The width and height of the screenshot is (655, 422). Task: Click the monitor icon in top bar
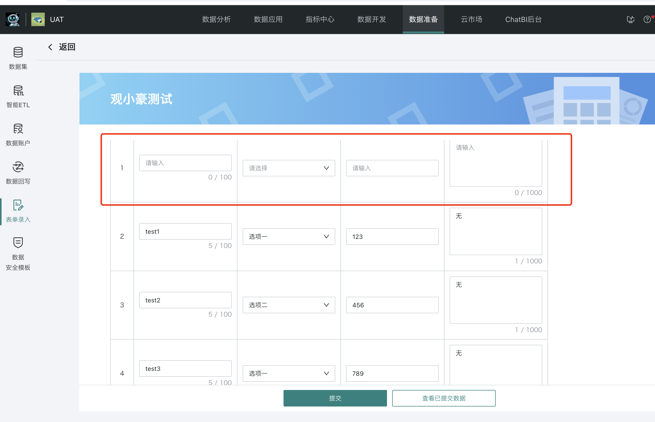(x=630, y=19)
